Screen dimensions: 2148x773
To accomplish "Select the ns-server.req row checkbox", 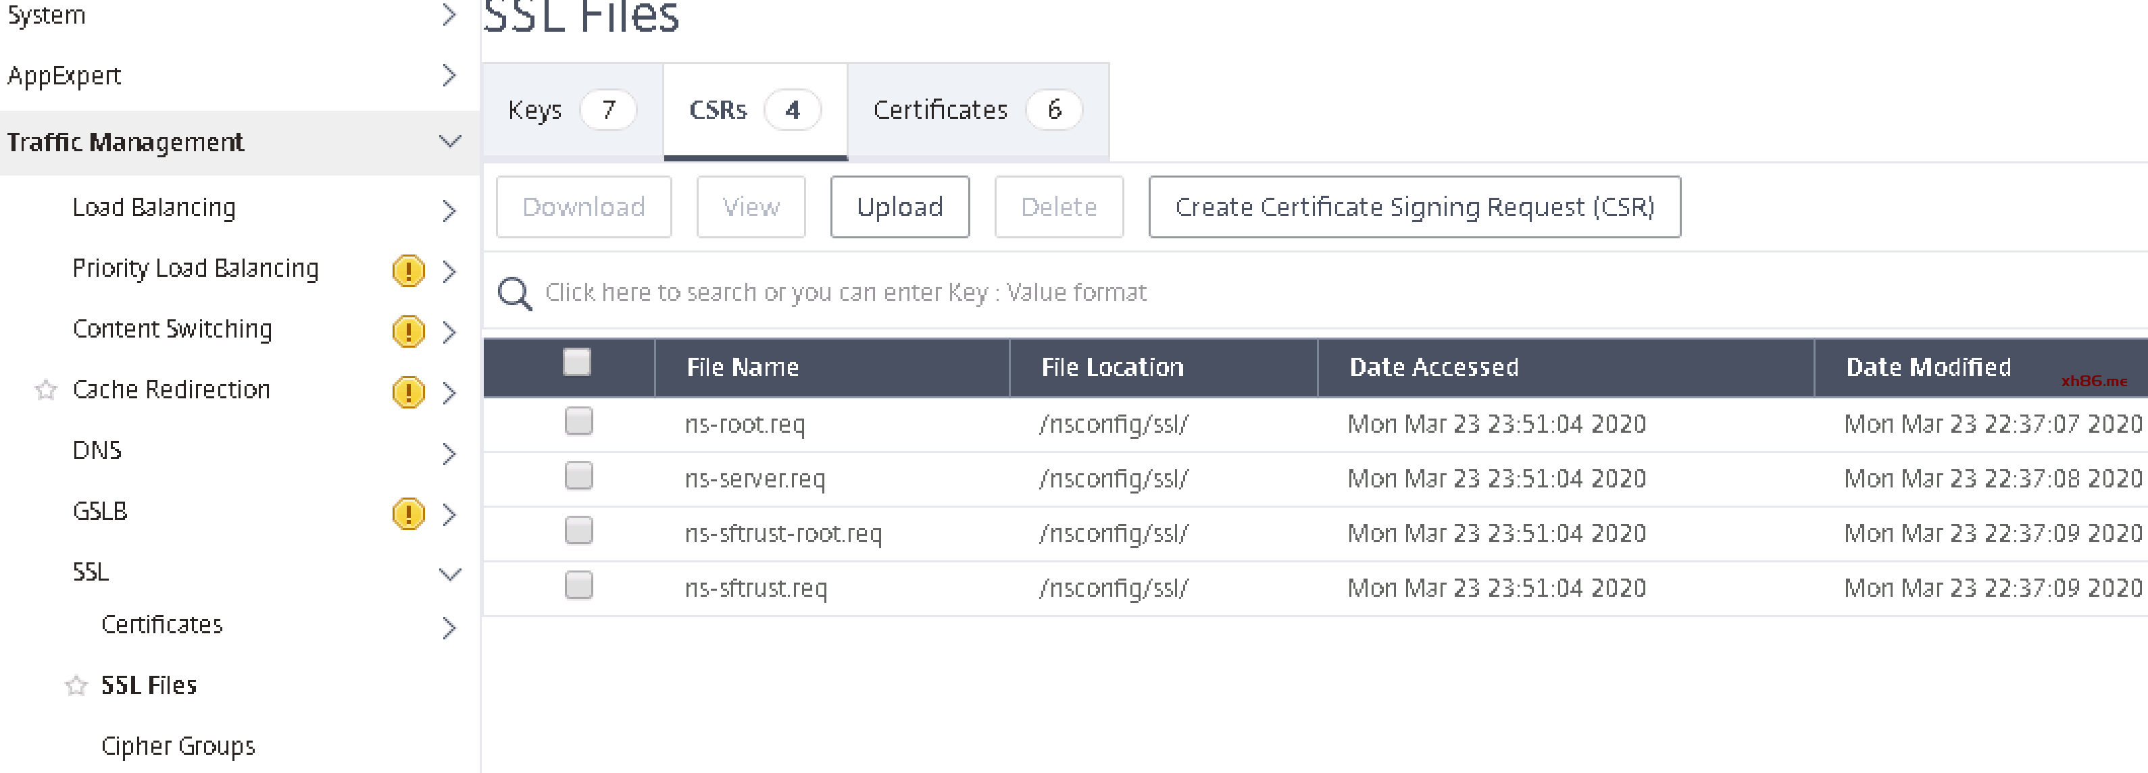I will [578, 476].
